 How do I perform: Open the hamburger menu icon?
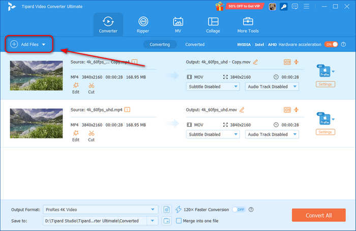[307, 6]
